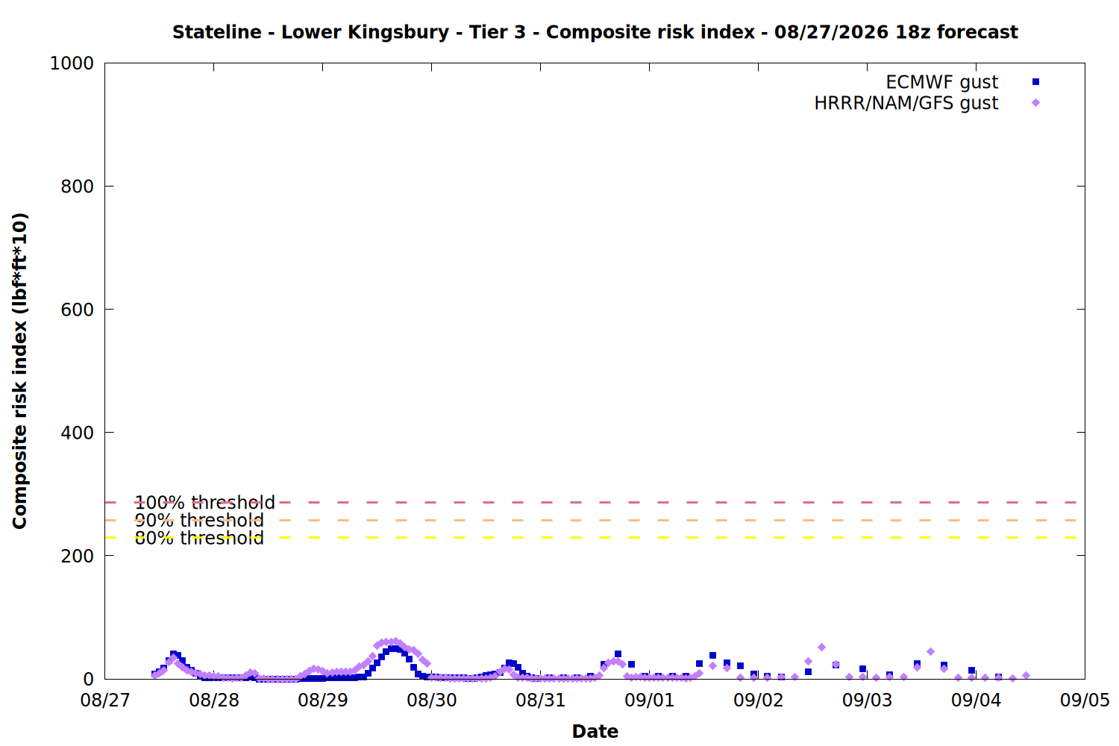This screenshot has height=746, width=1119.
Task: Click the y-axis tick label 0
Action: (89, 679)
